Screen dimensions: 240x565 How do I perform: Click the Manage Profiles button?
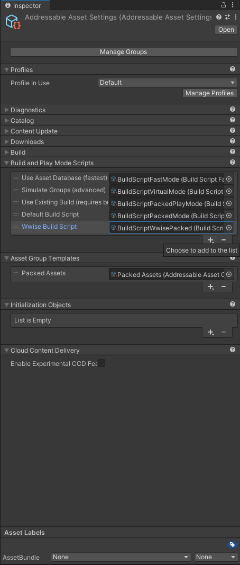[210, 93]
